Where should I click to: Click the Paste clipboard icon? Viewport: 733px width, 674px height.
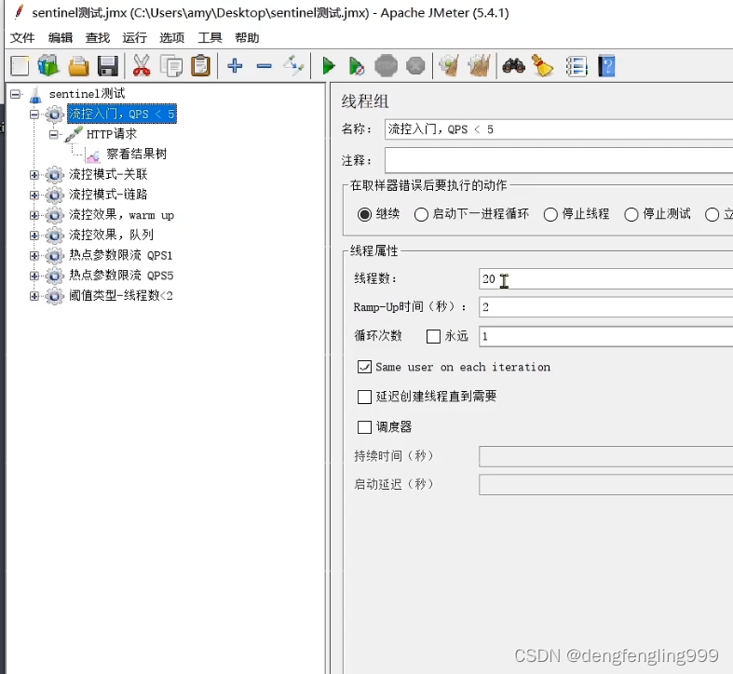tap(201, 66)
